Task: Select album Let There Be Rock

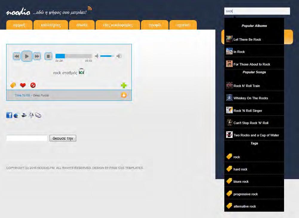Action: pos(254,39)
